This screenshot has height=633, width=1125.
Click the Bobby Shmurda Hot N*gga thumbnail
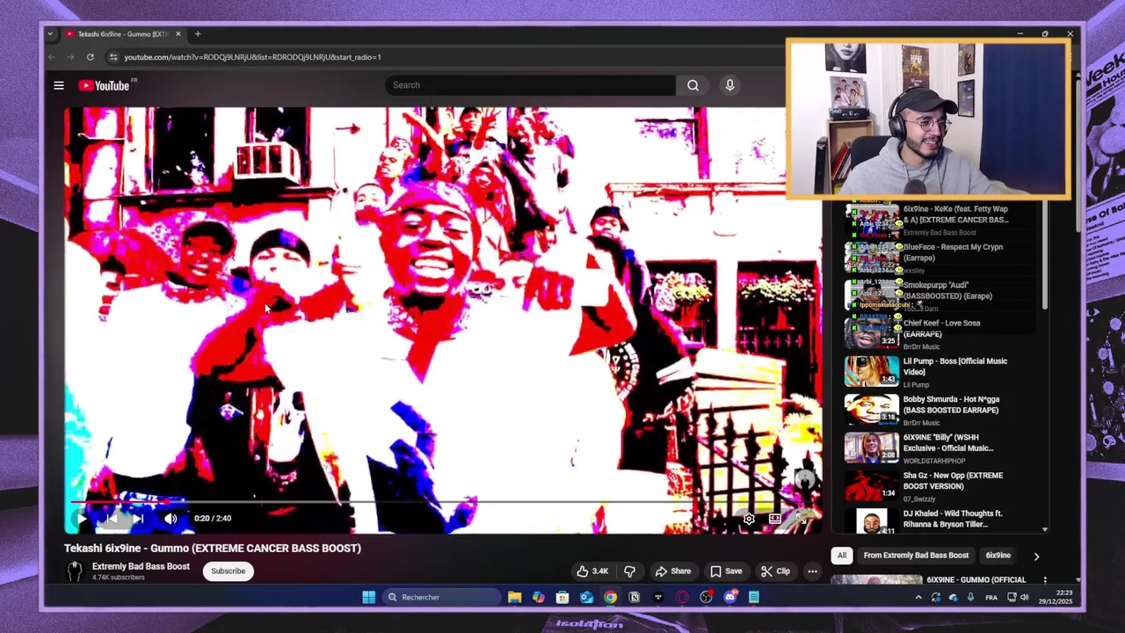pos(872,410)
